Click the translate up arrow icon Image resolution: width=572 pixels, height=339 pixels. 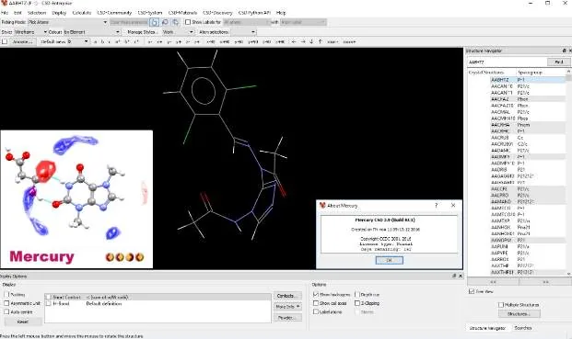pos(320,42)
